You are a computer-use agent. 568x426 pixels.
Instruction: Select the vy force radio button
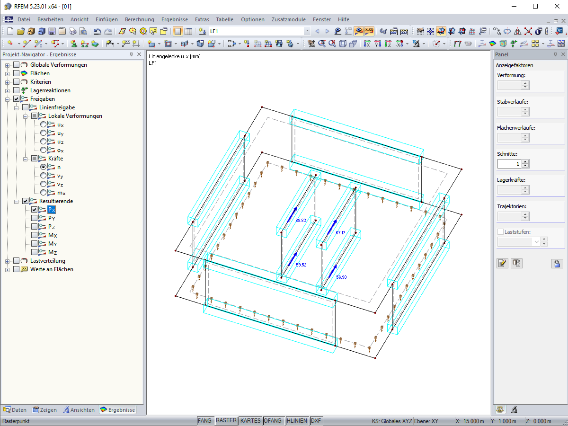(x=43, y=176)
